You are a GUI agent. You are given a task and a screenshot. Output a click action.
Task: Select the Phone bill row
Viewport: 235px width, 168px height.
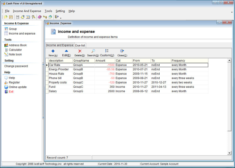[x=128, y=78]
